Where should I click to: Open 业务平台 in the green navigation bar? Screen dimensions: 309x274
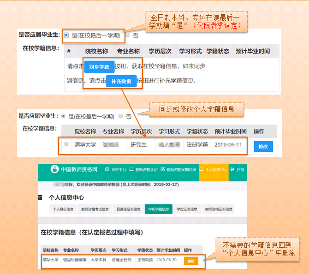click(115, 170)
